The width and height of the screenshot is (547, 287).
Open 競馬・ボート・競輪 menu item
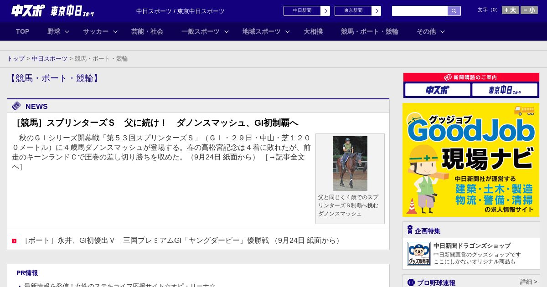pos(370,31)
